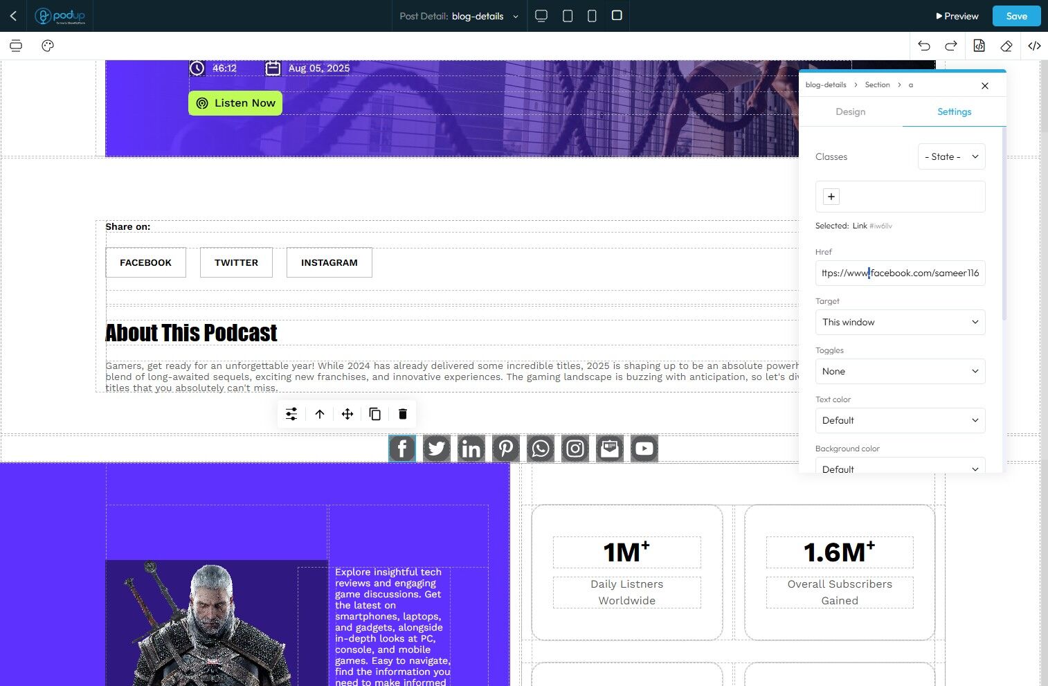Image resolution: width=1048 pixels, height=686 pixels.
Task: Click Section in the breadcrumb
Action: (x=877, y=84)
